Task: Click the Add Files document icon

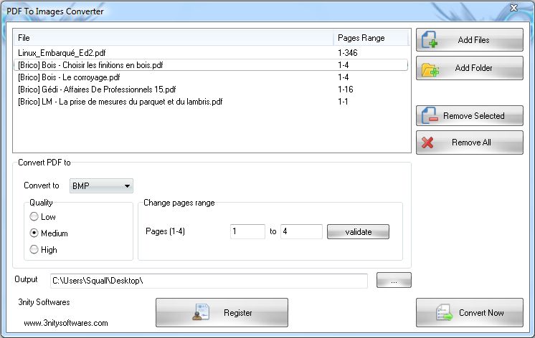Action: point(430,39)
